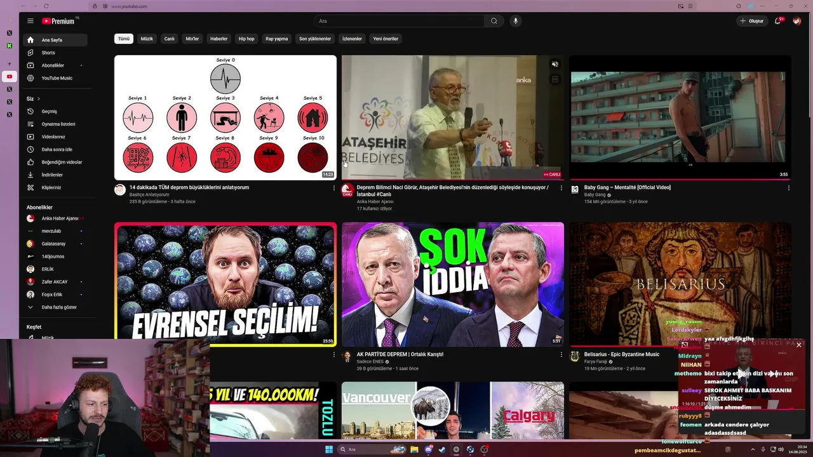
Task: Expand Daha fazla göster subscriptions
Action: [55, 307]
